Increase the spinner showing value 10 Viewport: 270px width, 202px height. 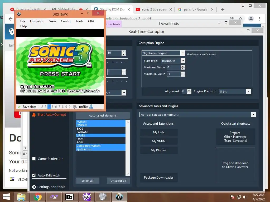click(124, 52)
